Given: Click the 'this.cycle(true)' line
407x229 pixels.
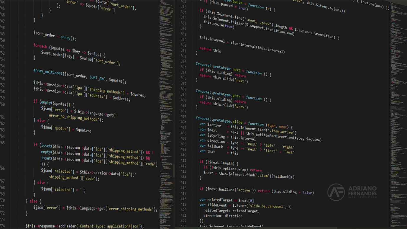Looking at the screenshot, I should coord(219,24).
